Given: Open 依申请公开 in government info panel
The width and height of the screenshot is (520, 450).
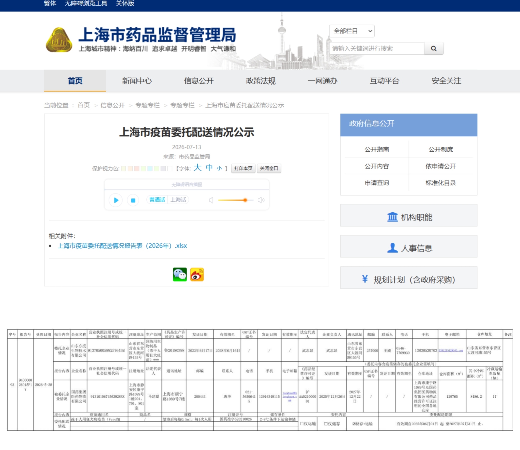Looking at the screenshot, I should tap(441, 166).
